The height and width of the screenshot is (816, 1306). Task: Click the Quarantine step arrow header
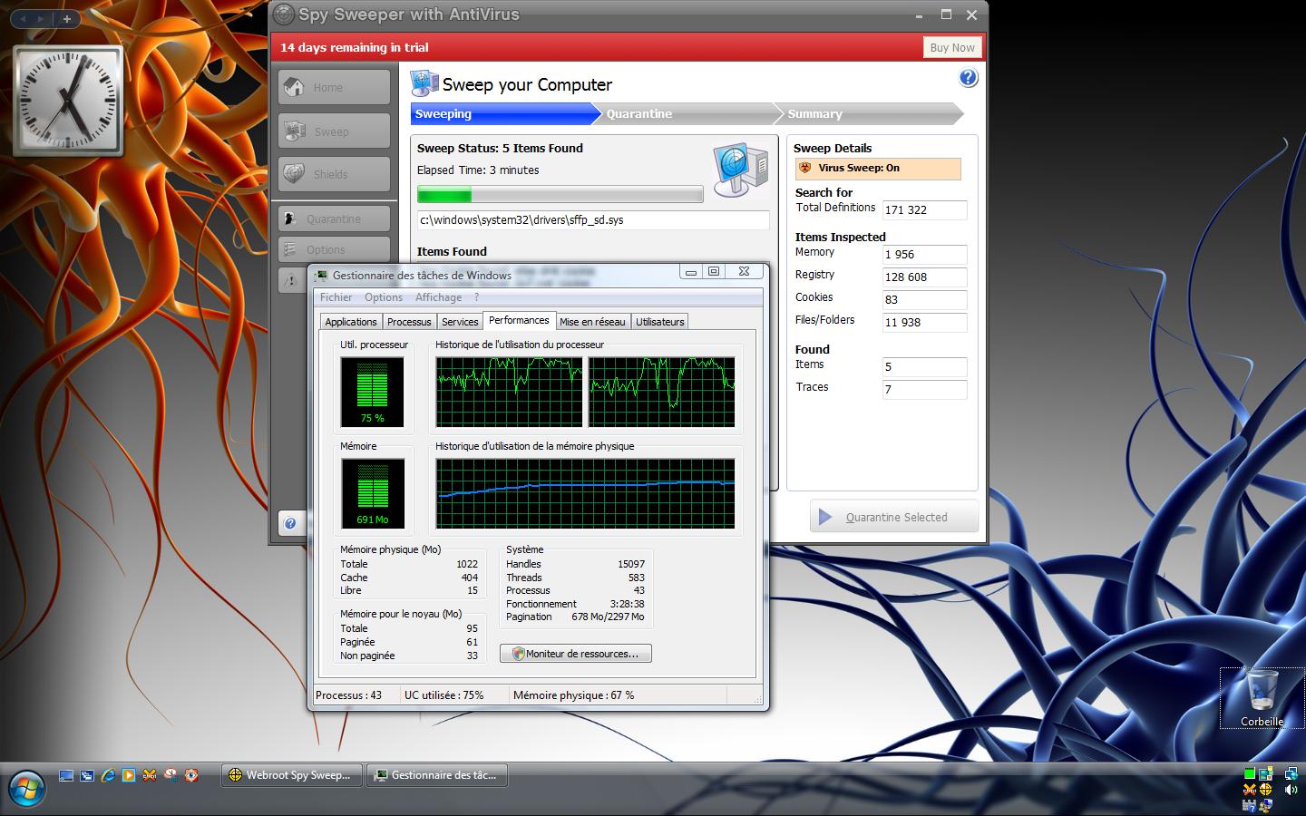click(687, 113)
